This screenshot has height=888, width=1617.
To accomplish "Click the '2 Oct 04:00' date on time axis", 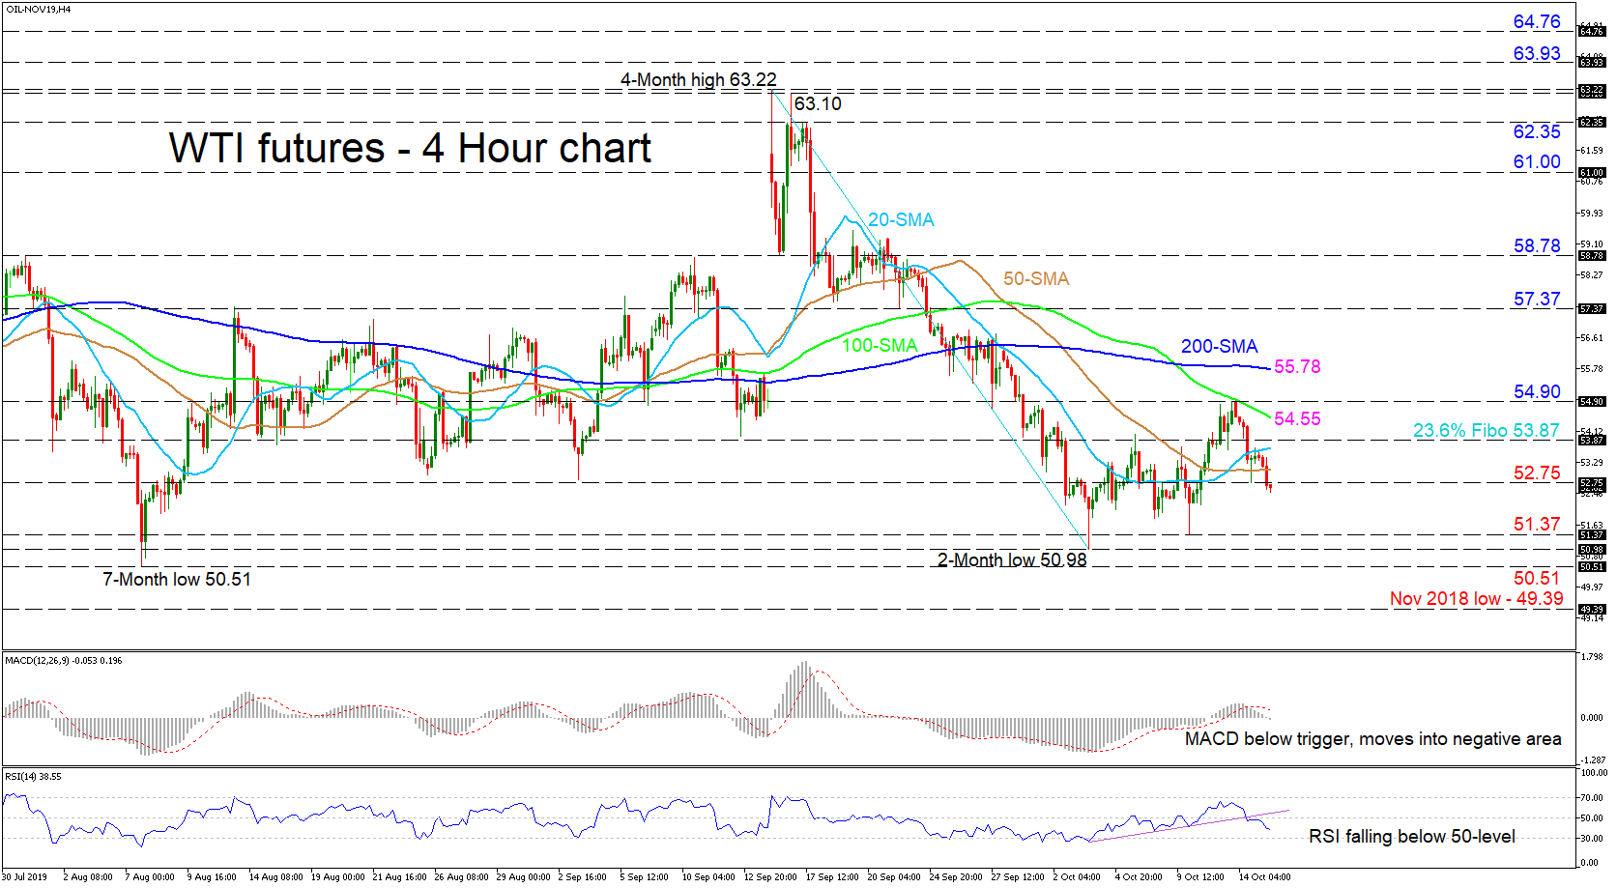I will click(1077, 877).
